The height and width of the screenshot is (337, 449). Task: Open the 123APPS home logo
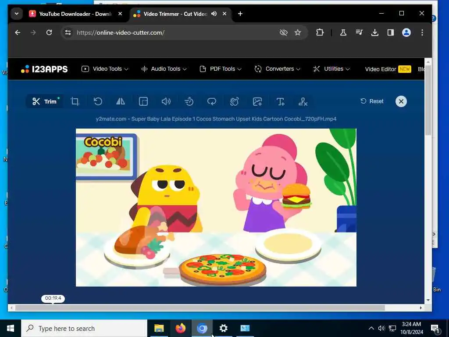pos(44,69)
